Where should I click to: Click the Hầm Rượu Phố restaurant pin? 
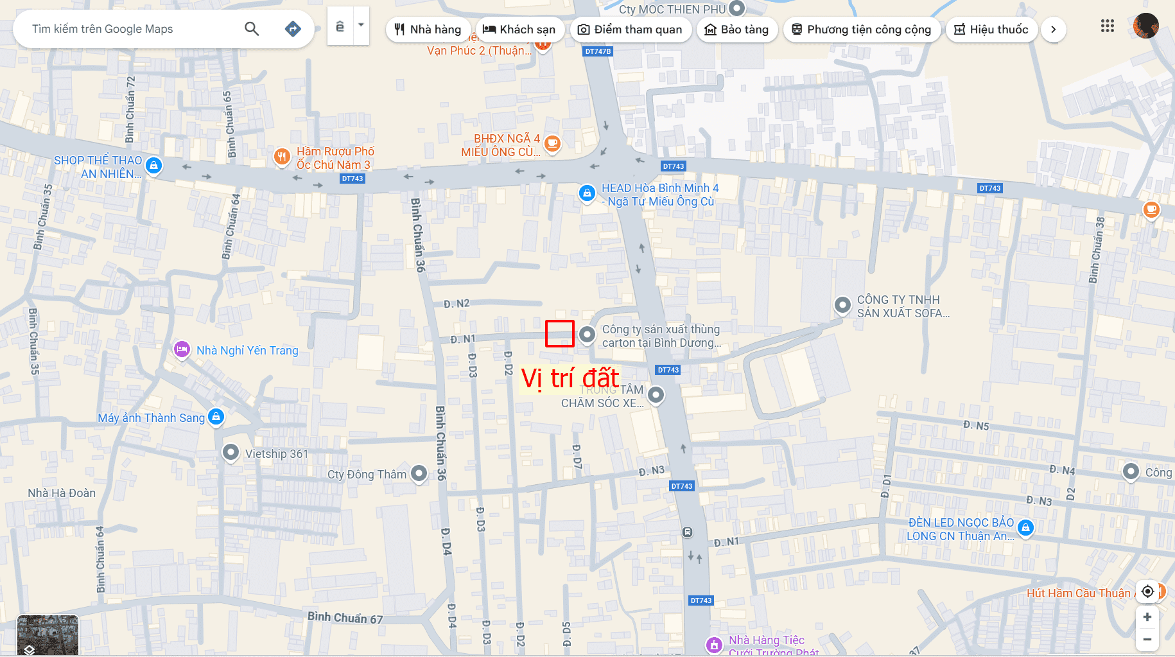[282, 156]
